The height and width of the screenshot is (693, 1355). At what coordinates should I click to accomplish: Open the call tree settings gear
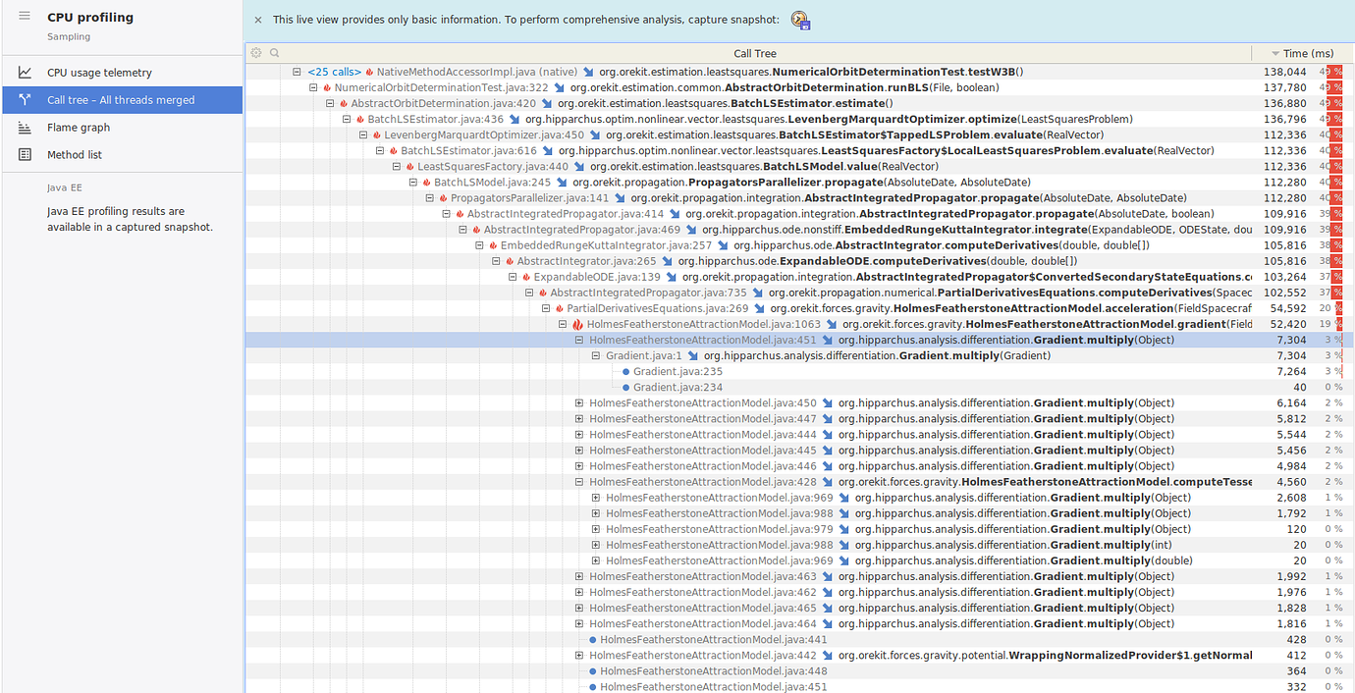coord(255,53)
